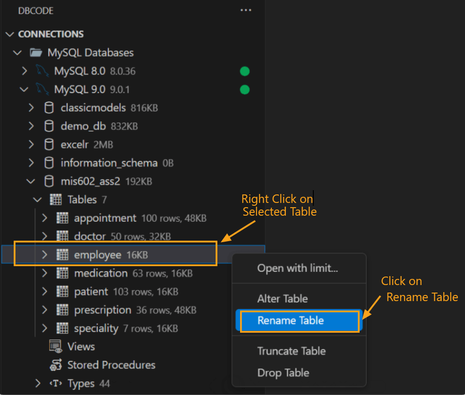Viewport: 465px width, 395px height.
Task: Open the DBCODE more actions menu
Action: [246, 10]
